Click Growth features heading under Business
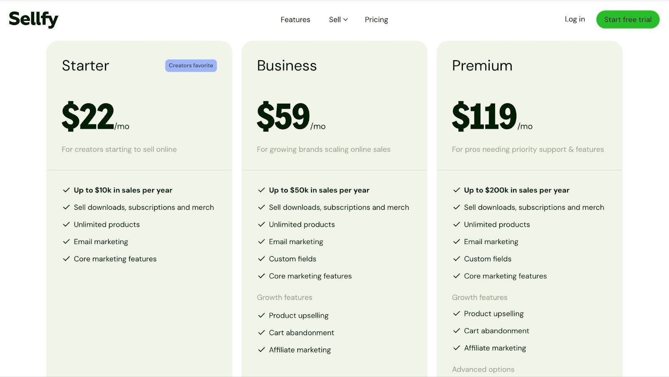669x377 pixels. (284, 297)
